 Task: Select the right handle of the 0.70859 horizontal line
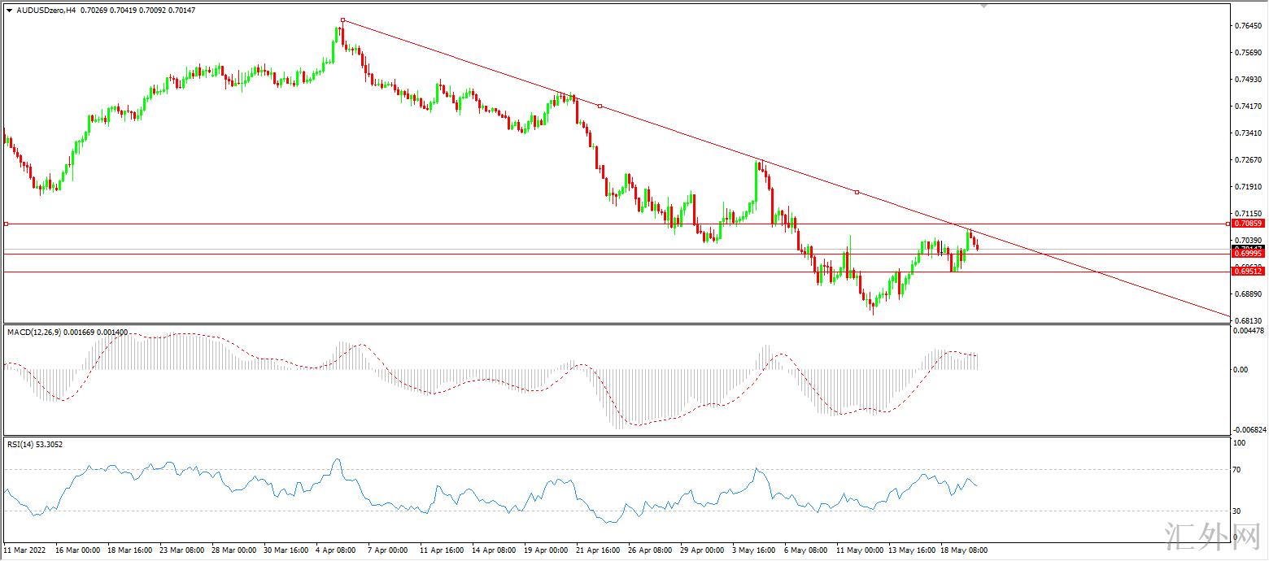click(1228, 223)
